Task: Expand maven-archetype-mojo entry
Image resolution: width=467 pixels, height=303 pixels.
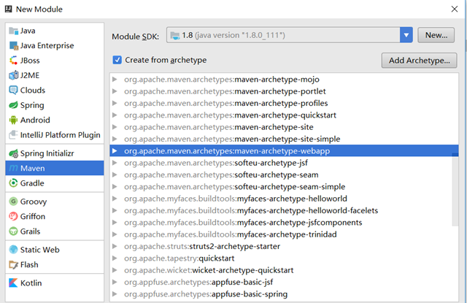Action: (x=115, y=80)
